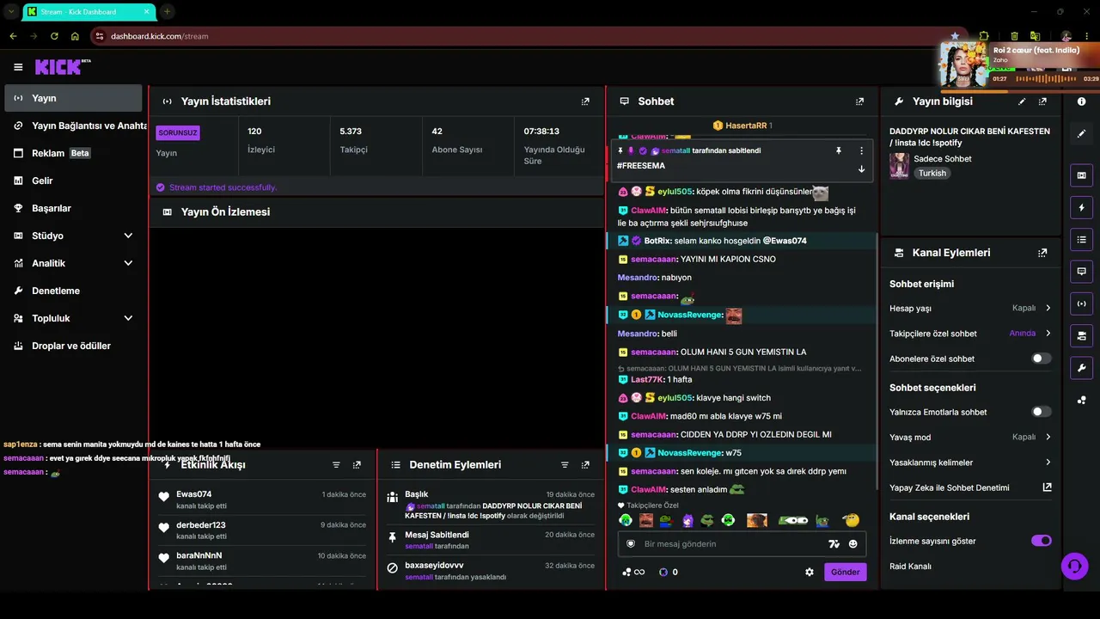1100x619 pixels.
Task: Toggle chat widget icon in right rail
Action: [1081, 271]
